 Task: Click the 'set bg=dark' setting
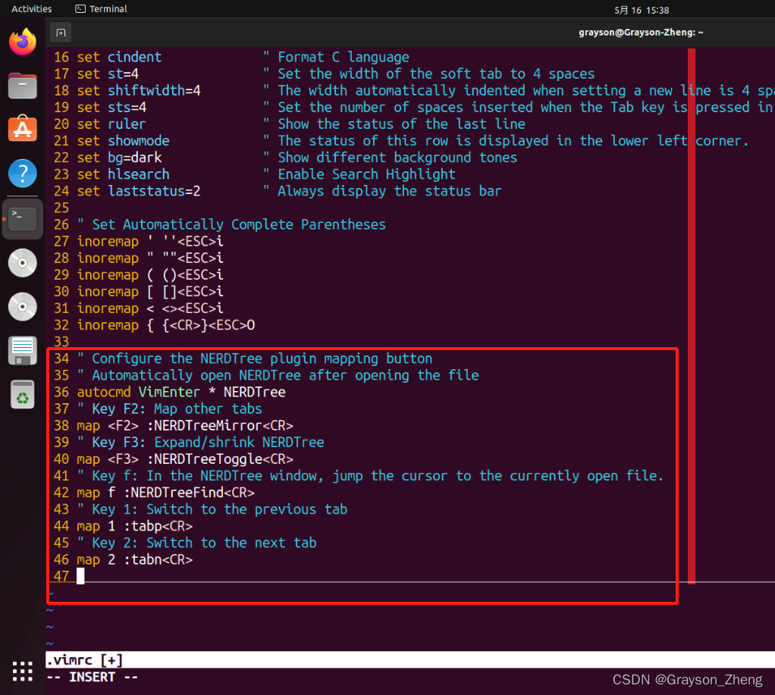(x=119, y=158)
